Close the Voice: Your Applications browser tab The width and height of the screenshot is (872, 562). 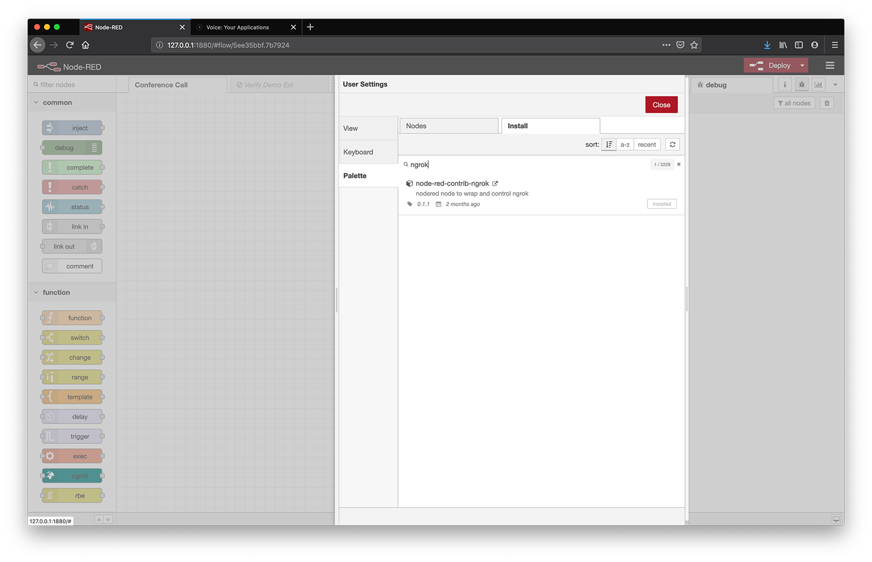[x=293, y=27]
